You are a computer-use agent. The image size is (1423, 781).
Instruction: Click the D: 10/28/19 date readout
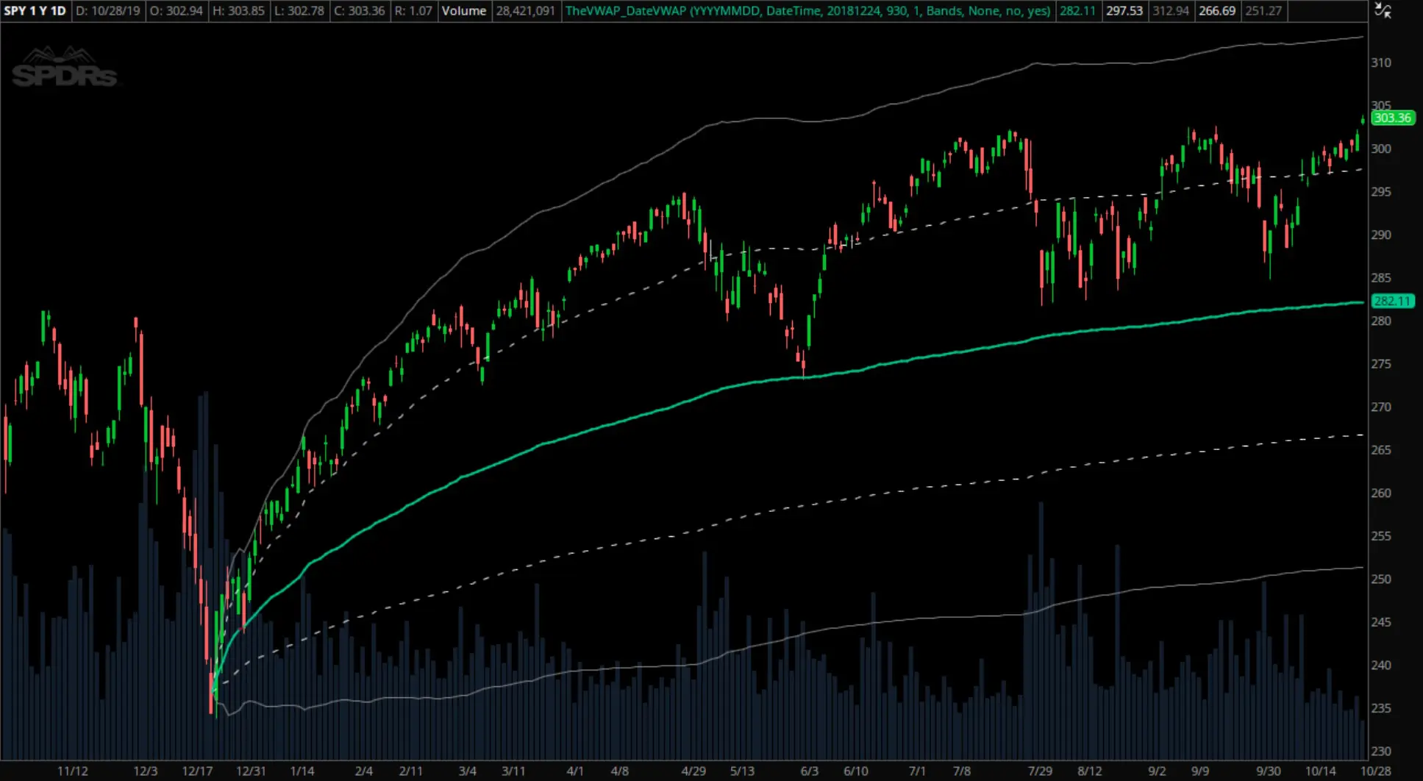[107, 11]
